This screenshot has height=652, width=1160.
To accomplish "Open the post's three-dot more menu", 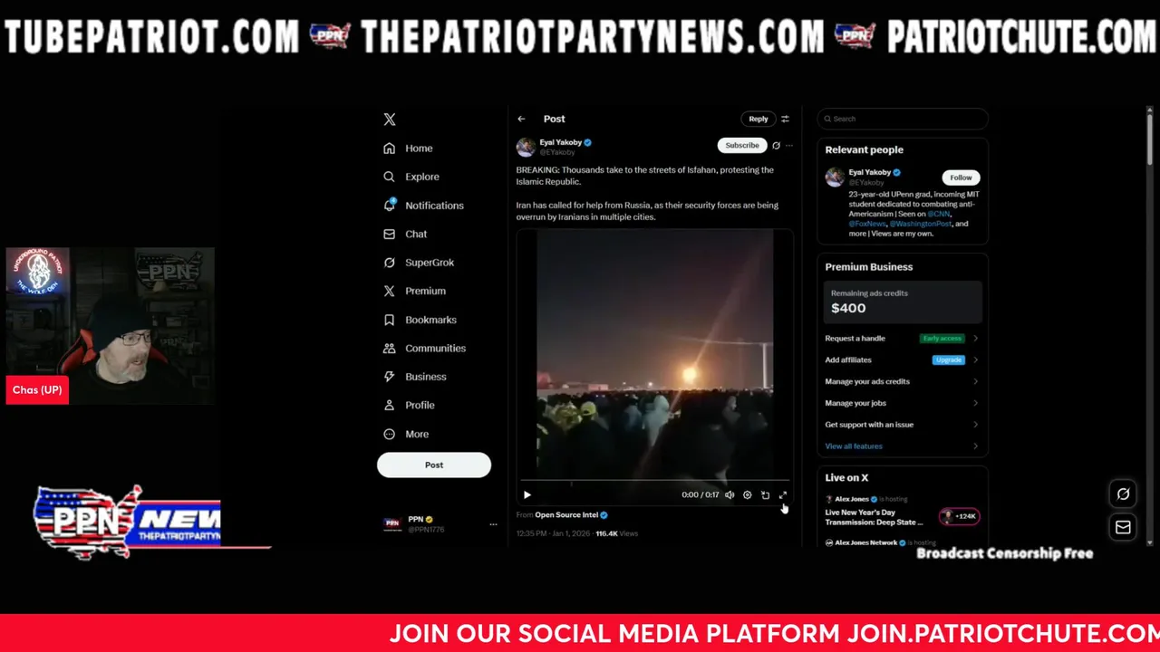I will [x=789, y=145].
